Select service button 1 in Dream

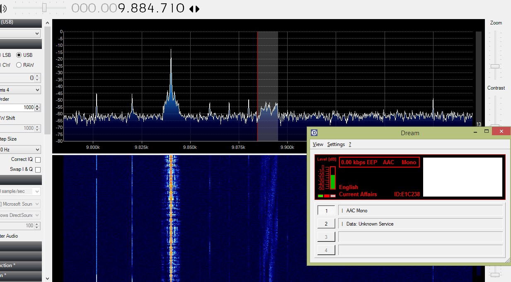click(326, 211)
